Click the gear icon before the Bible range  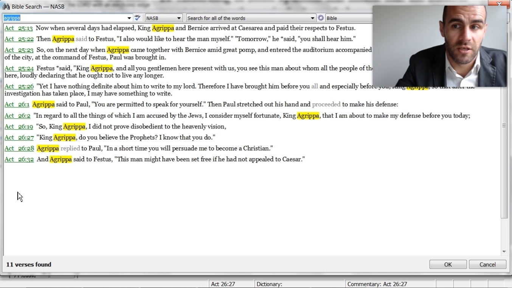[321, 18]
